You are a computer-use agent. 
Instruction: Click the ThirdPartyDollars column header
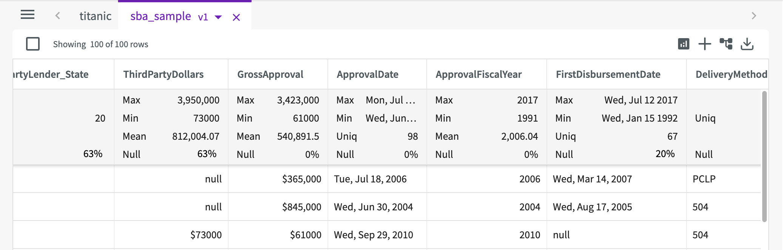[x=163, y=74]
